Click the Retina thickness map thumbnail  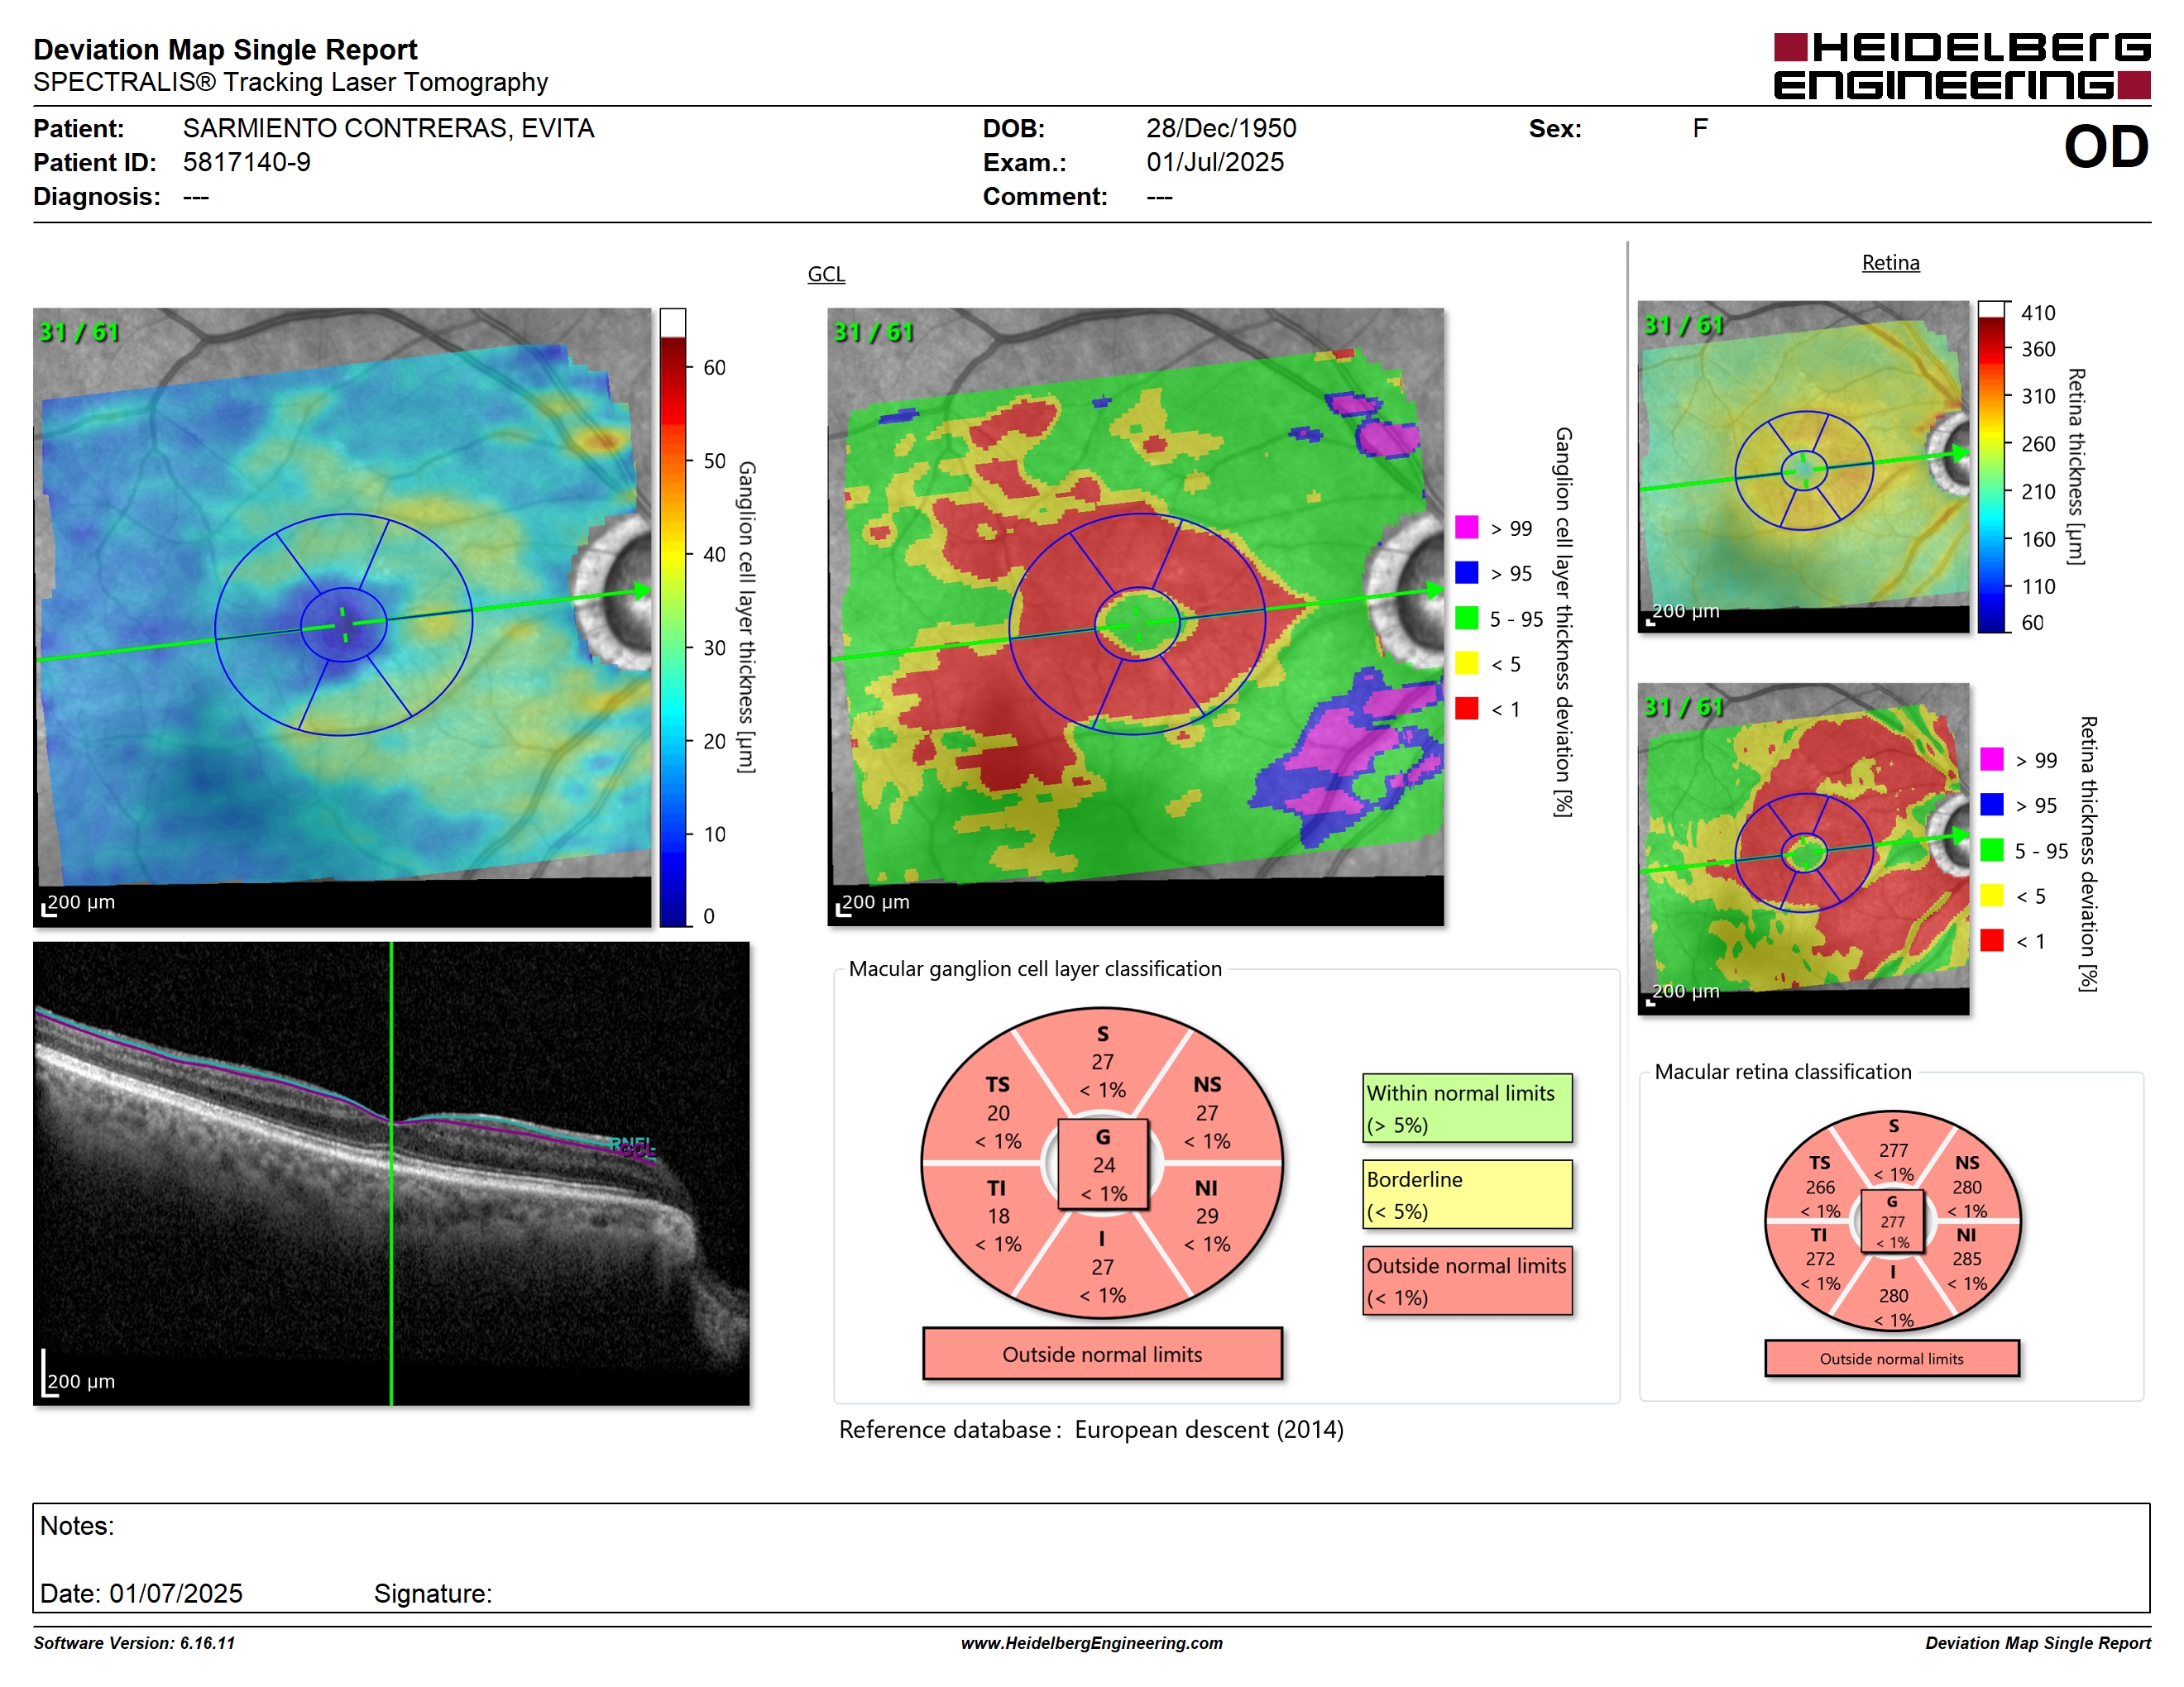pyautogui.click(x=1803, y=466)
